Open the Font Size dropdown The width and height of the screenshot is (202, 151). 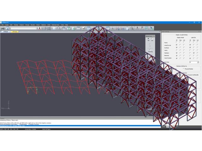click(x=198, y=62)
